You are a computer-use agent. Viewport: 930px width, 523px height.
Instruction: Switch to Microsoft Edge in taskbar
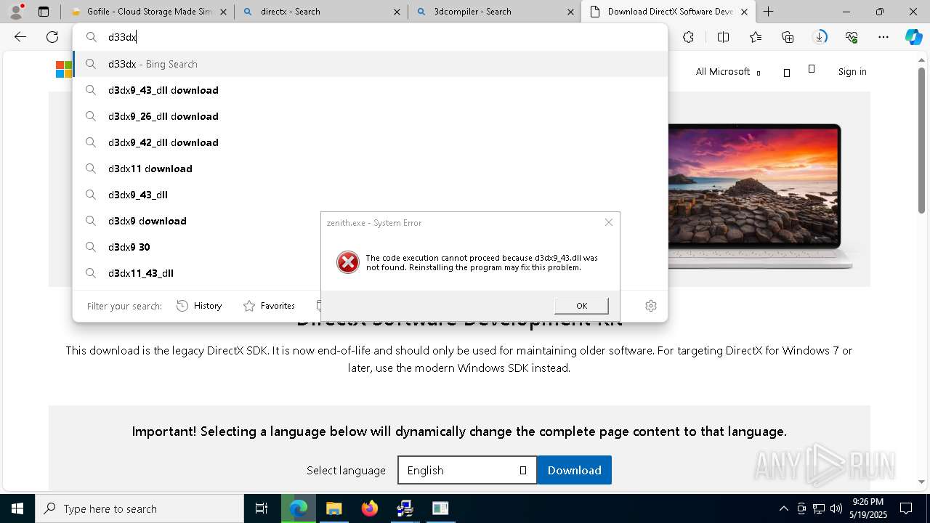[x=298, y=508]
